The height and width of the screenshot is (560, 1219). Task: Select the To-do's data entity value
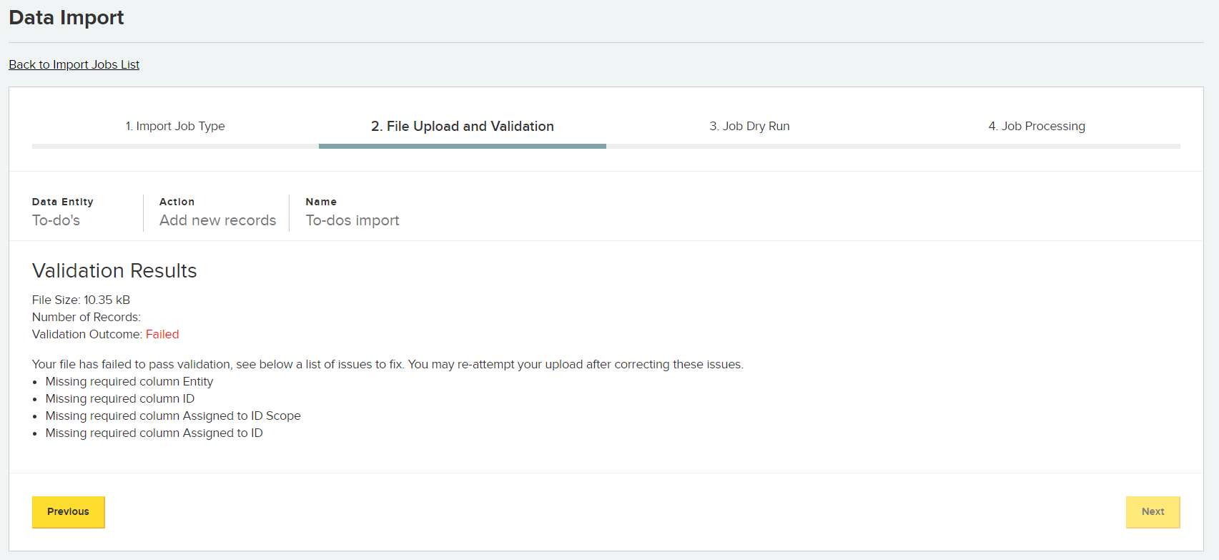click(56, 220)
